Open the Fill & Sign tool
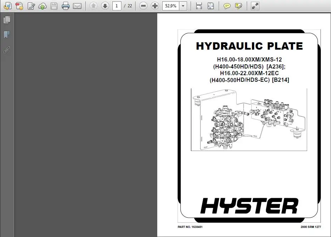Screen dimensions: 331x237 click(x=31, y=6)
